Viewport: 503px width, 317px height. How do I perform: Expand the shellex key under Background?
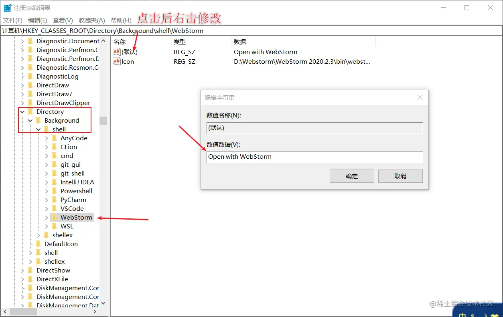[x=39, y=235]
